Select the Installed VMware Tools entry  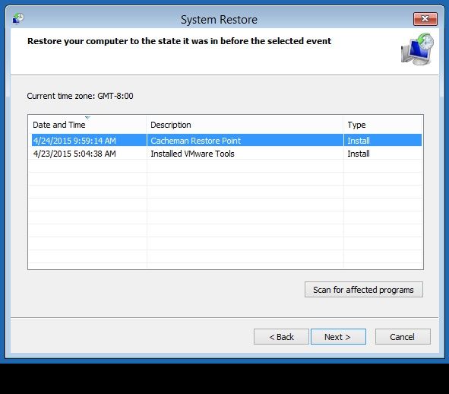click(192, 154)
